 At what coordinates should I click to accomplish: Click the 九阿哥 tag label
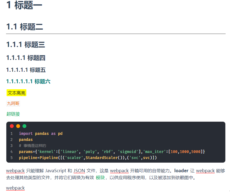coord(13,103)
